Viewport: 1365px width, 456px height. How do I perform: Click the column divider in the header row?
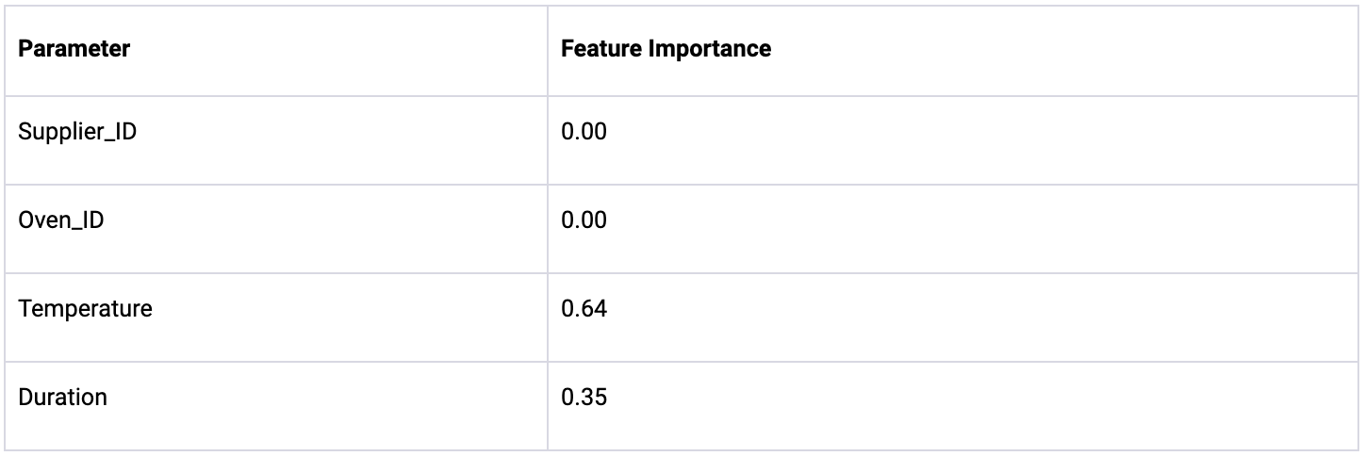click(548, 49)
